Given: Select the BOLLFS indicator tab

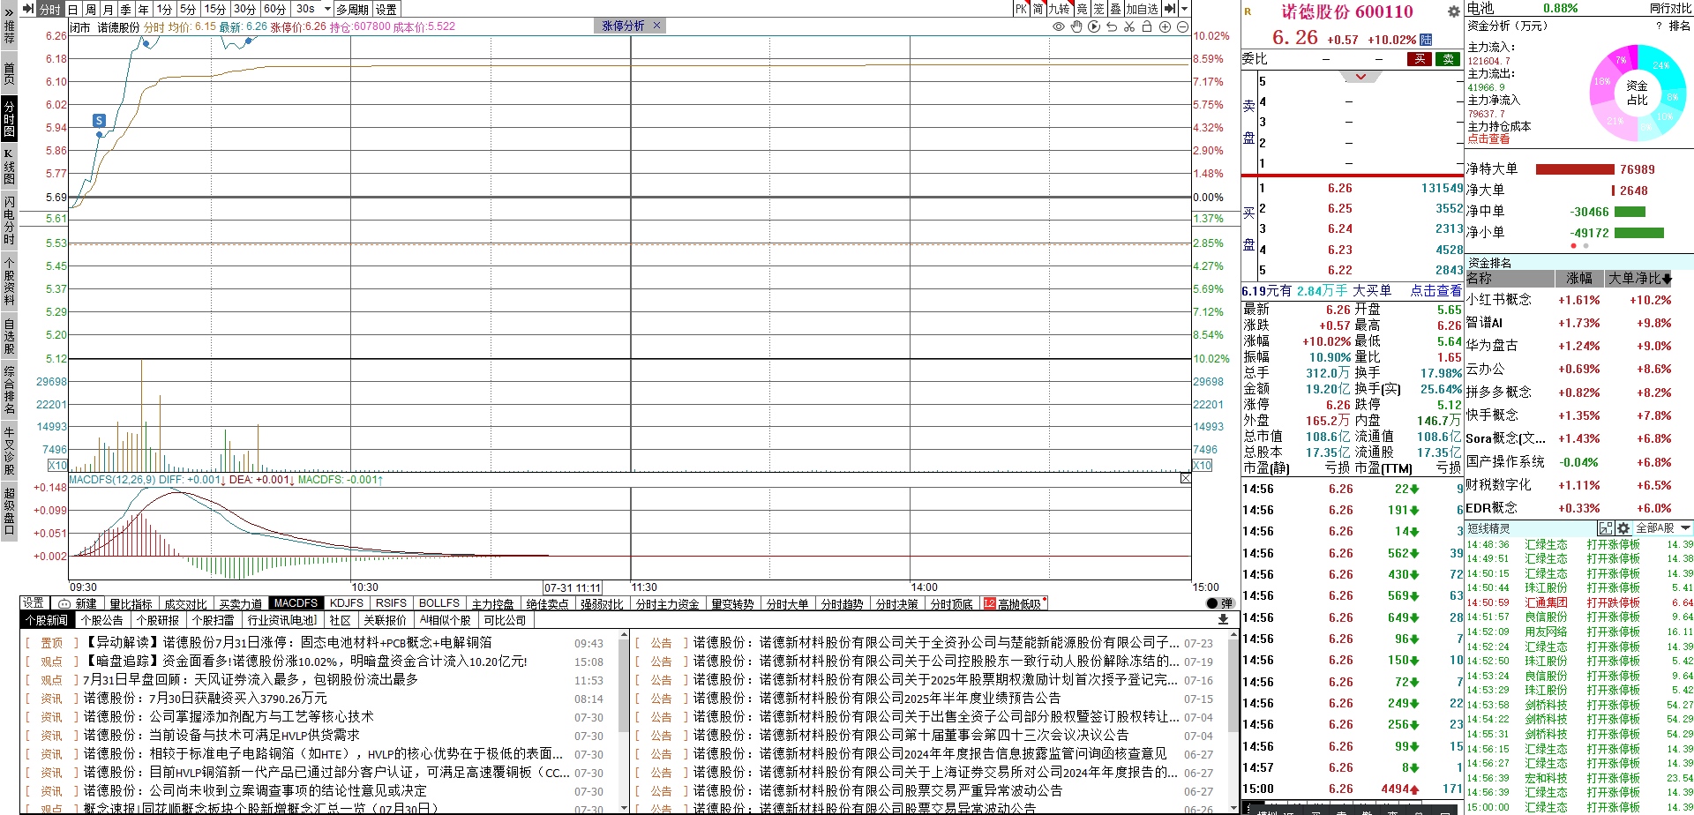Looking at the screenshot, I should [x=439, y=603].
